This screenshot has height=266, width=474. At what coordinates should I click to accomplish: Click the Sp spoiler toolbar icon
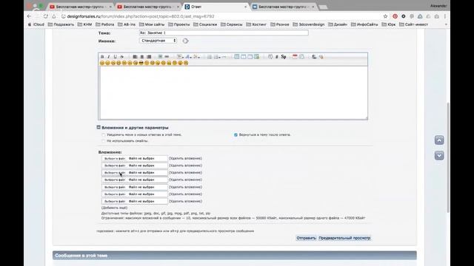283,57
